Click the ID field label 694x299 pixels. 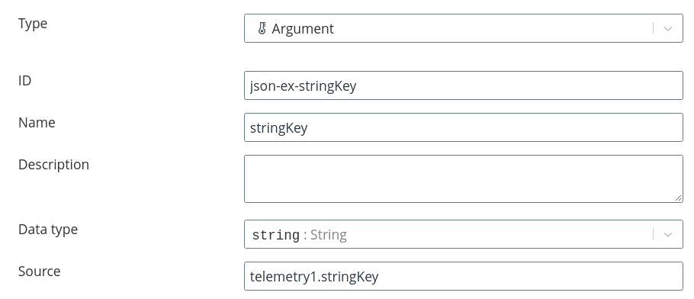pos(24,81)
